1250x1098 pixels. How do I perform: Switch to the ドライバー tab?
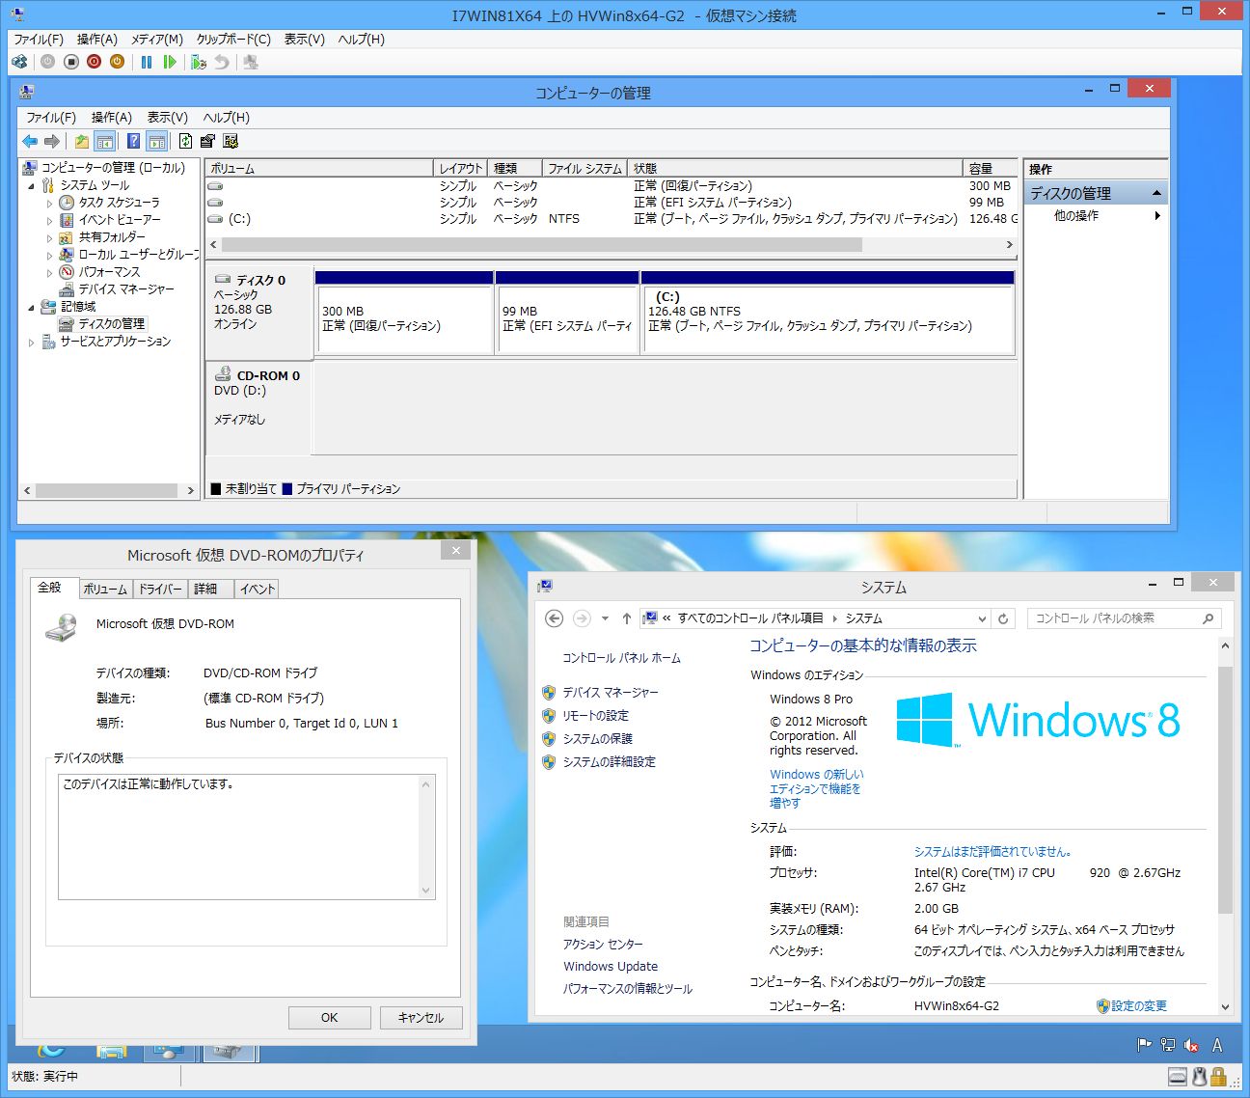[160, 589]
